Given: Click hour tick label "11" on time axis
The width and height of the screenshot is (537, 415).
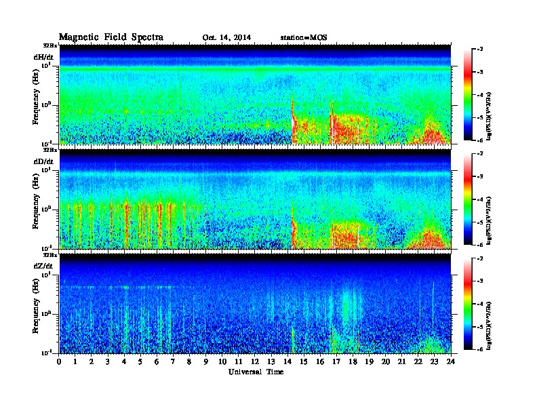Looking at the screenshot, I should 239,362.
